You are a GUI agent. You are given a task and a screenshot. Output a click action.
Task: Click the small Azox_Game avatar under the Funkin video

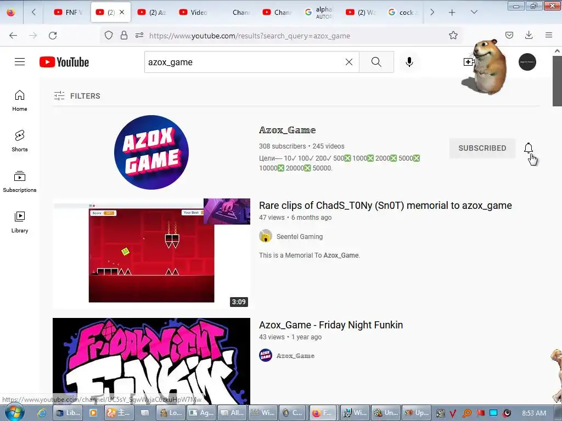coord(266,355)
